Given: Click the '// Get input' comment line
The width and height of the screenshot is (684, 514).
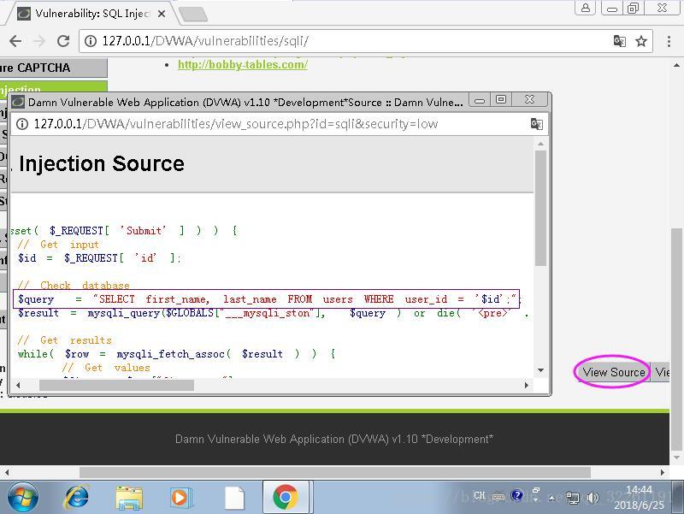Looking at the screenshot, I should pyautogui.click(x=58, y=245).
